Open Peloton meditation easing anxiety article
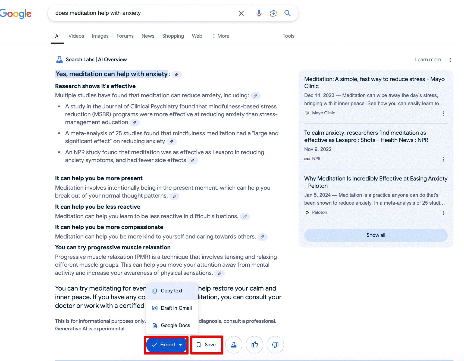The image size is (464, 361). [376, 182]
